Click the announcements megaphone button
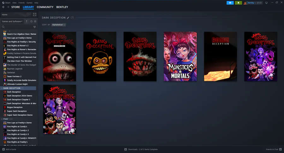Viewport: 284px width, 153px height. 230,3
